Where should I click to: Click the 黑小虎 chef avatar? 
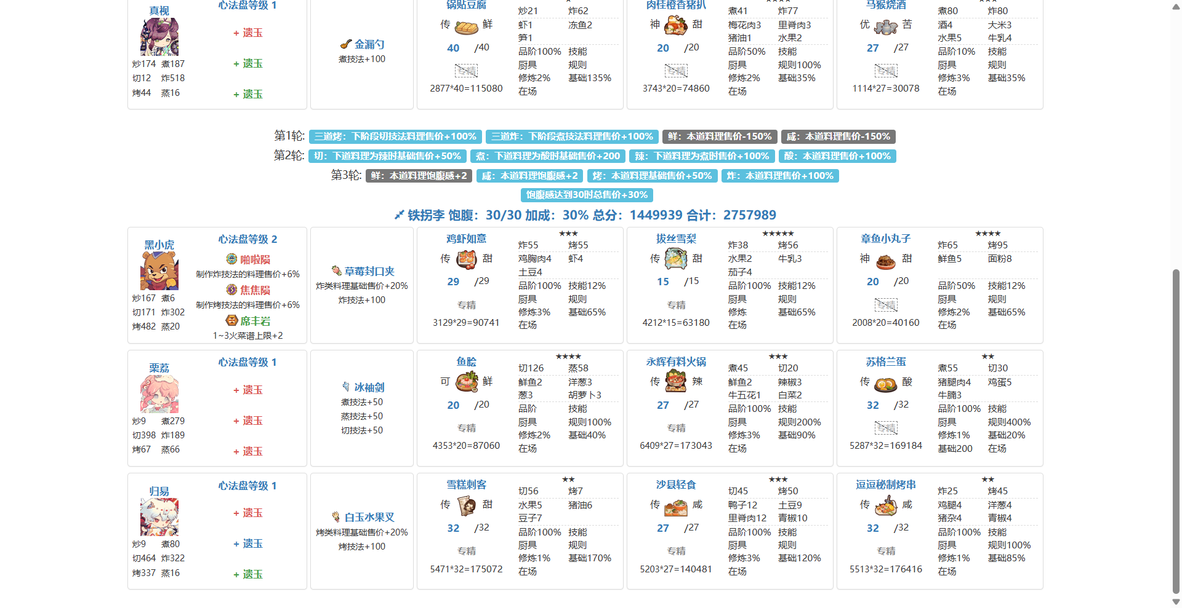coord(159,271)
